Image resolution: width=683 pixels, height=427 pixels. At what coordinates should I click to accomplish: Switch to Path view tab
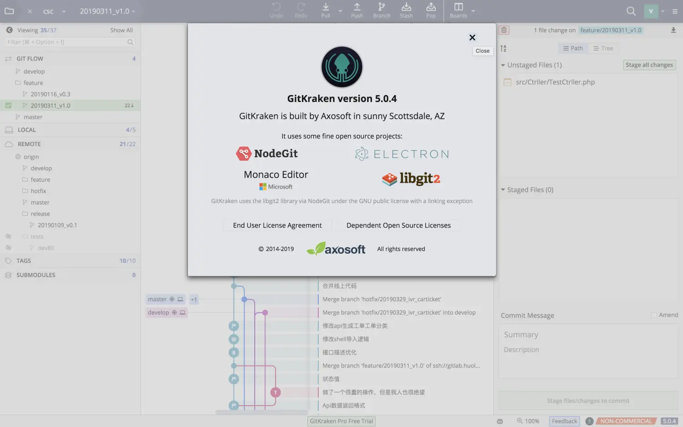pos(573,48)
